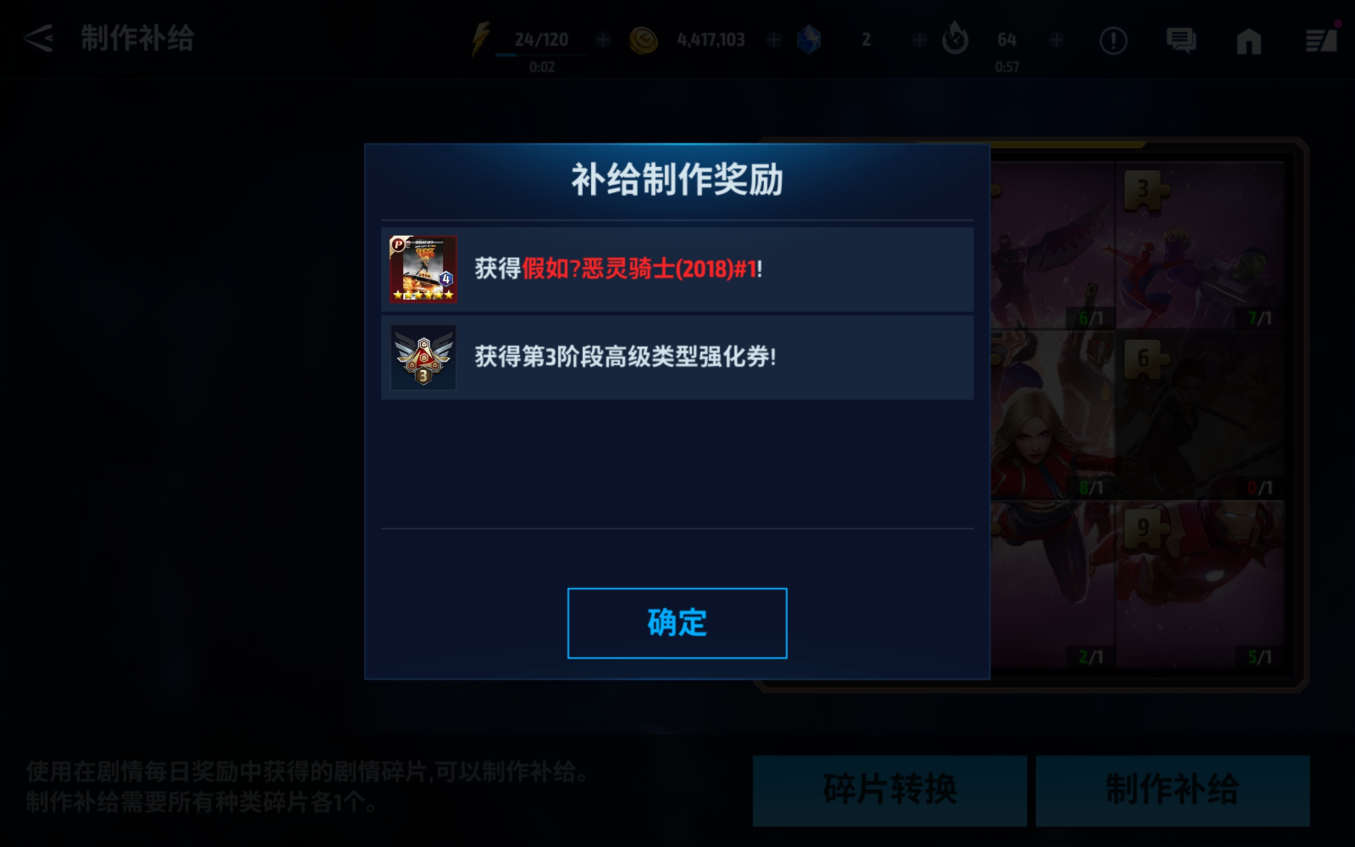Viewport: 1355px width, 847px height.
Task: Open the chat speech bubble icon
Action: pos(1181,40)
